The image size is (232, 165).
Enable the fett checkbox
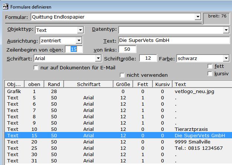[210, 66]
